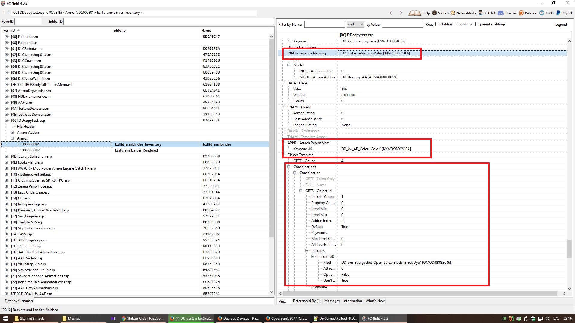575x323 pixels.
Task: Click the record view vertical scrollbar thumb
Action: coord(569,249)
